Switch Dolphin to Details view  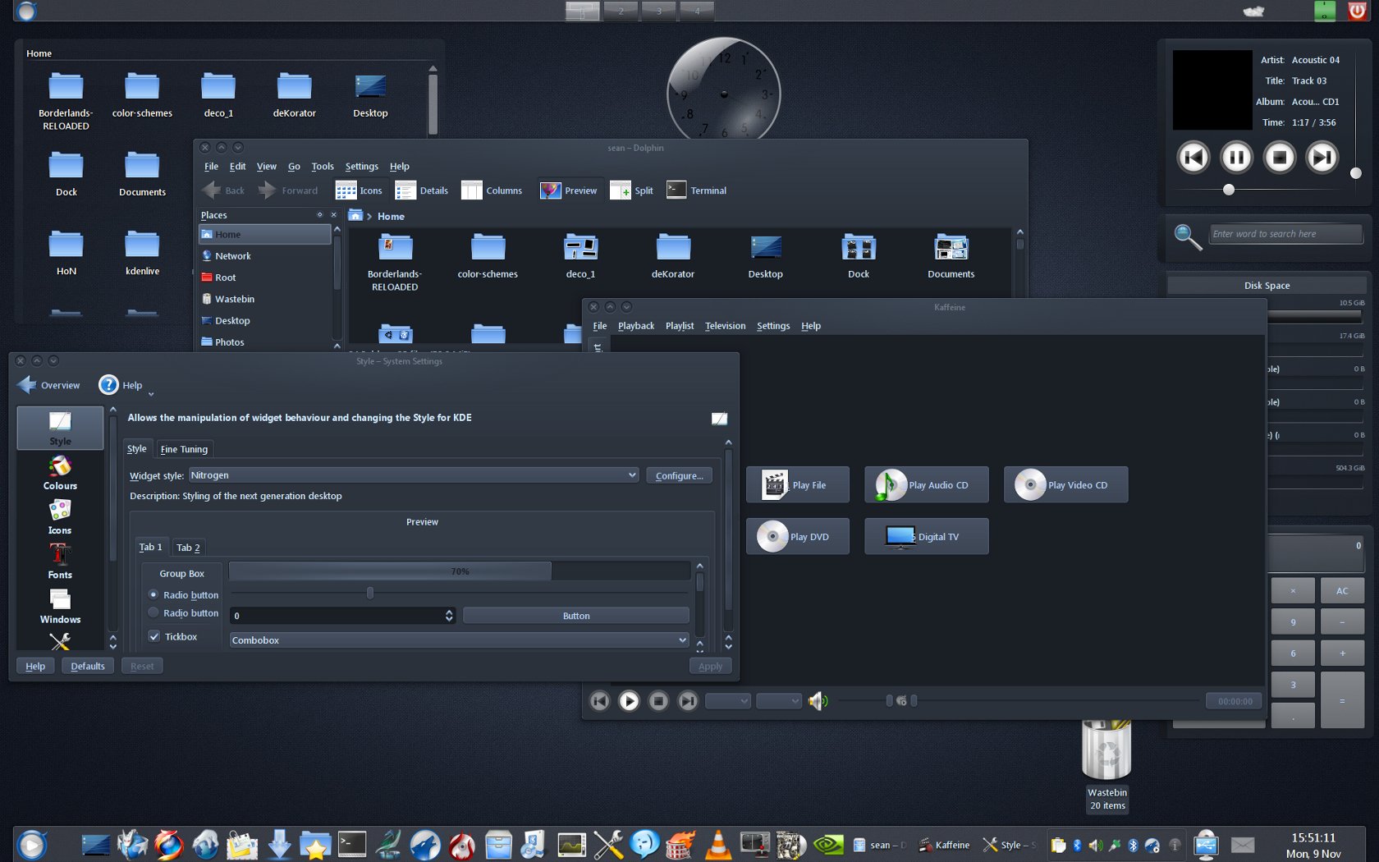click(422, 190)
